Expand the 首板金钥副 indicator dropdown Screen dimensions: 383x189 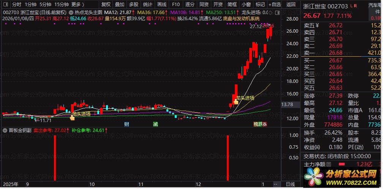coord(5,130)
